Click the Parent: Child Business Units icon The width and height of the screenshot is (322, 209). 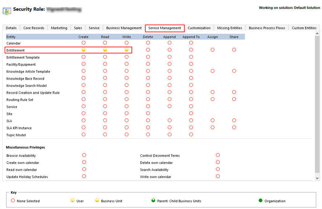tap(154, 200)
